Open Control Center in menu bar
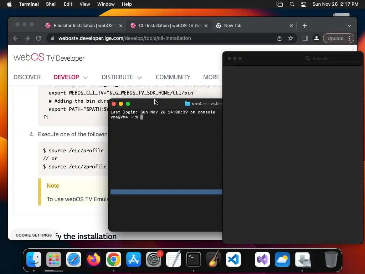 click(304, 4)
